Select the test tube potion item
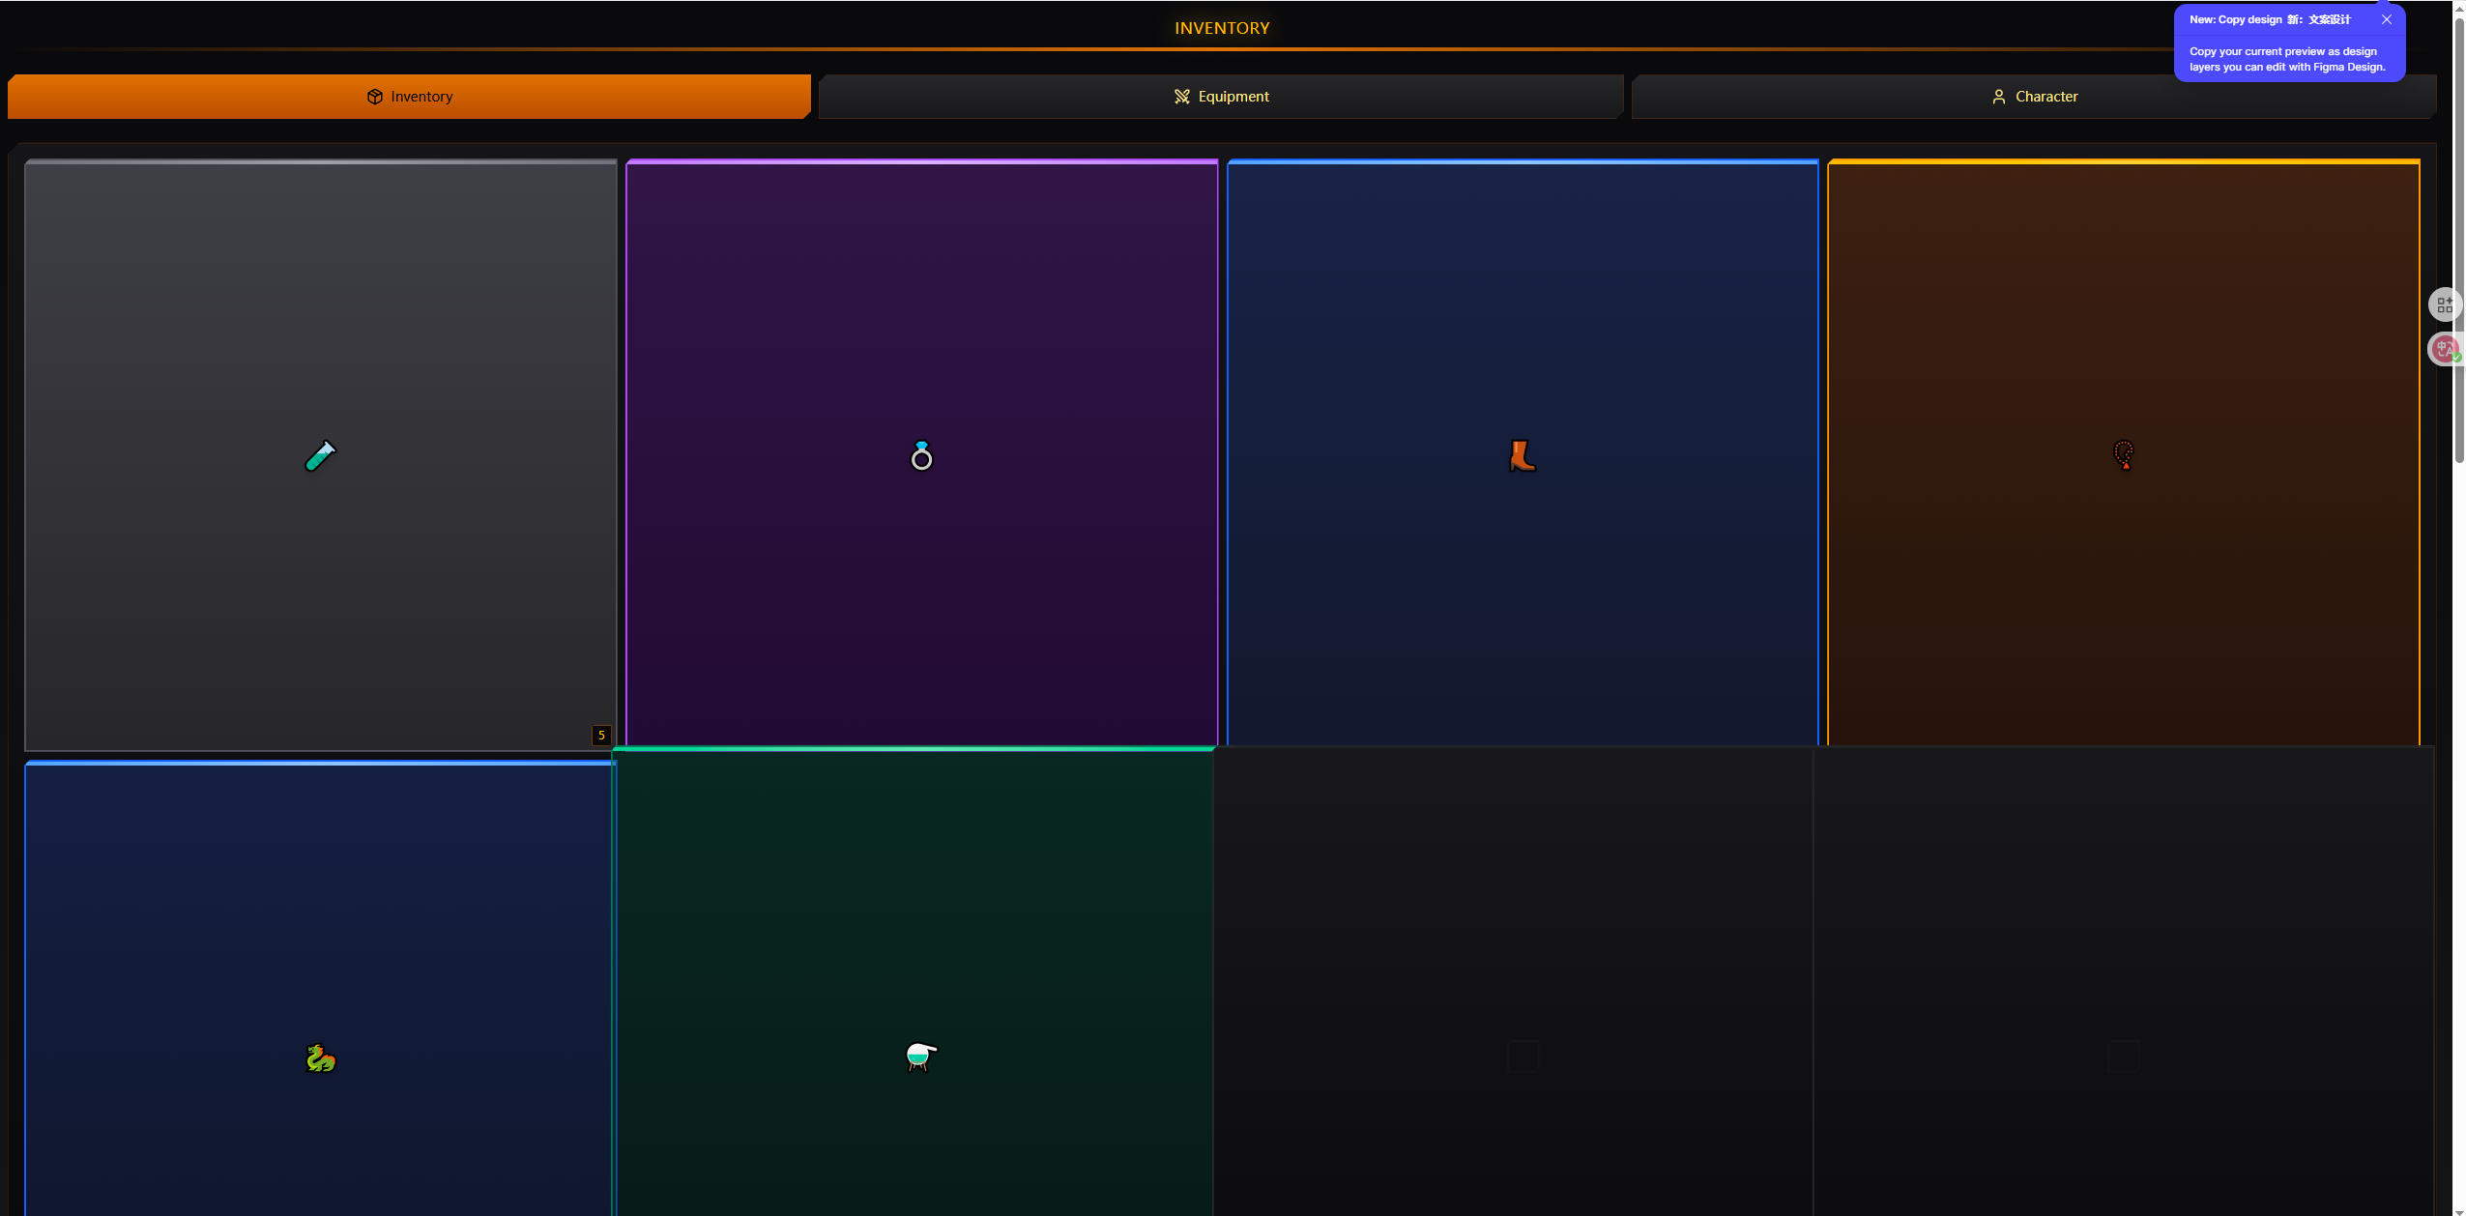2466x1216 pixels. [320, 455]
